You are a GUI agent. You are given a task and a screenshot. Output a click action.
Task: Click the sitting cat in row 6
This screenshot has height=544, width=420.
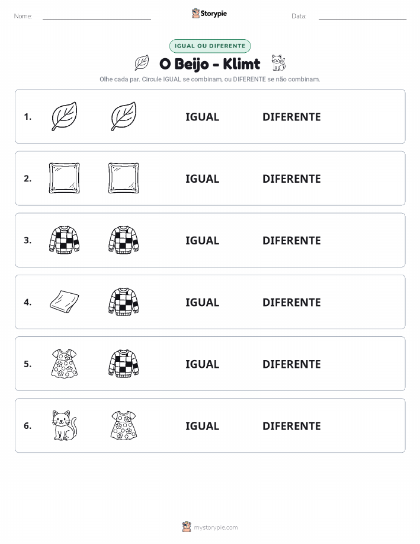(x=65, y=425)
